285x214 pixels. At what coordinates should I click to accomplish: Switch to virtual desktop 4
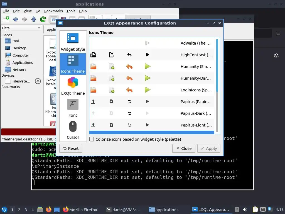click(x=33, y=210)
